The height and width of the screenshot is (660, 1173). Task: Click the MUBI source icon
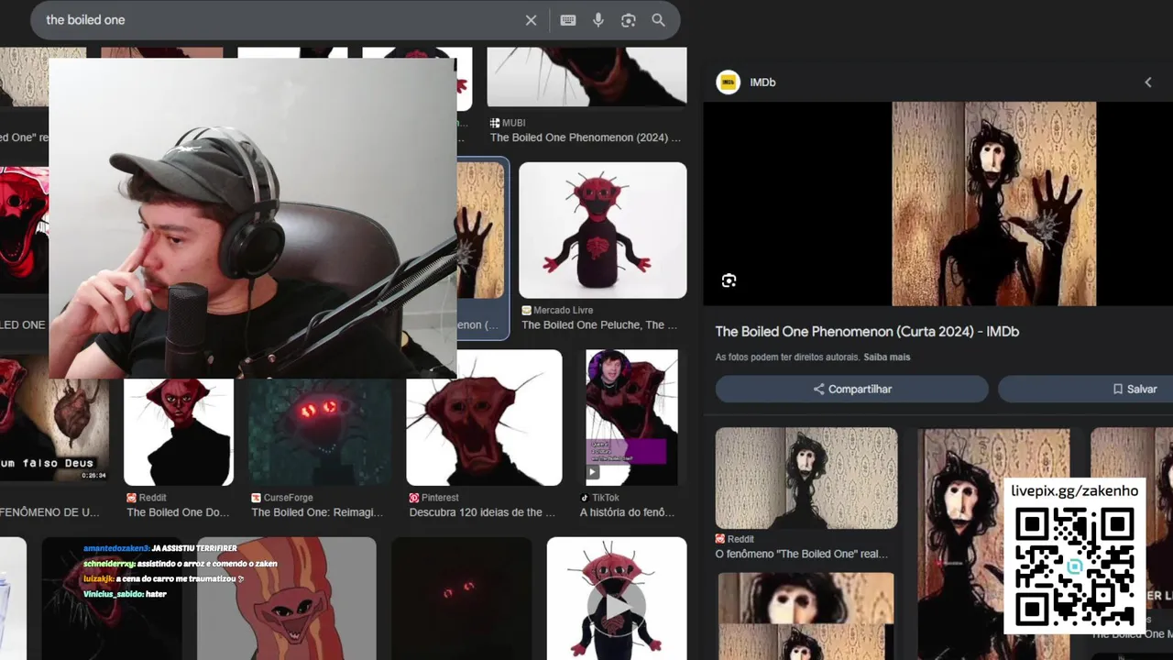495,123
